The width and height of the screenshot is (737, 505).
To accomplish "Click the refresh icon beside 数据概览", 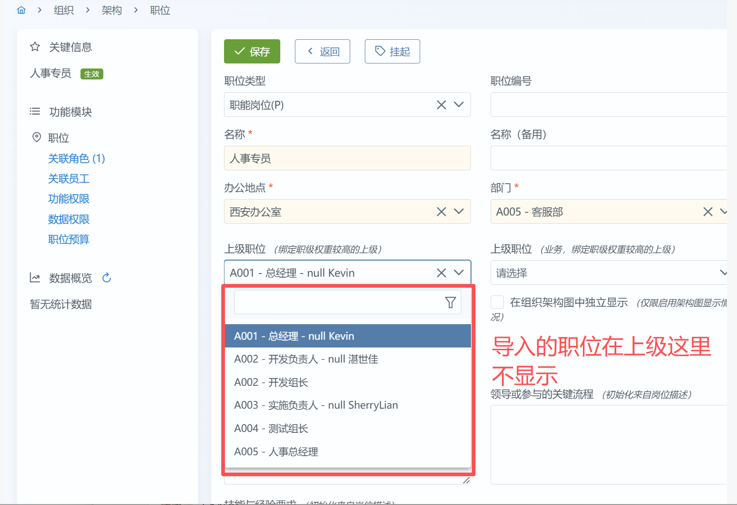I will pos(107,278).
